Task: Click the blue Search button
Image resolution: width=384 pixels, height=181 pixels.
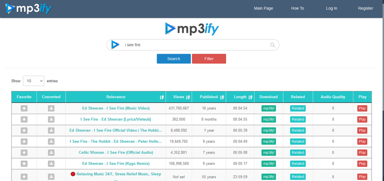Action: [x=174, y=59]
